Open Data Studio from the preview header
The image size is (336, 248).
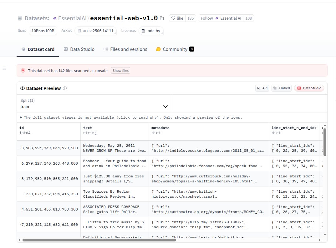[x=309, y=88]
